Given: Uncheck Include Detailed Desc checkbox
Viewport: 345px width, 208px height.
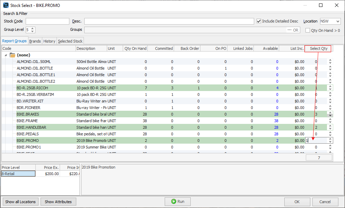Looking at the screenshot, I should (259, 21).
